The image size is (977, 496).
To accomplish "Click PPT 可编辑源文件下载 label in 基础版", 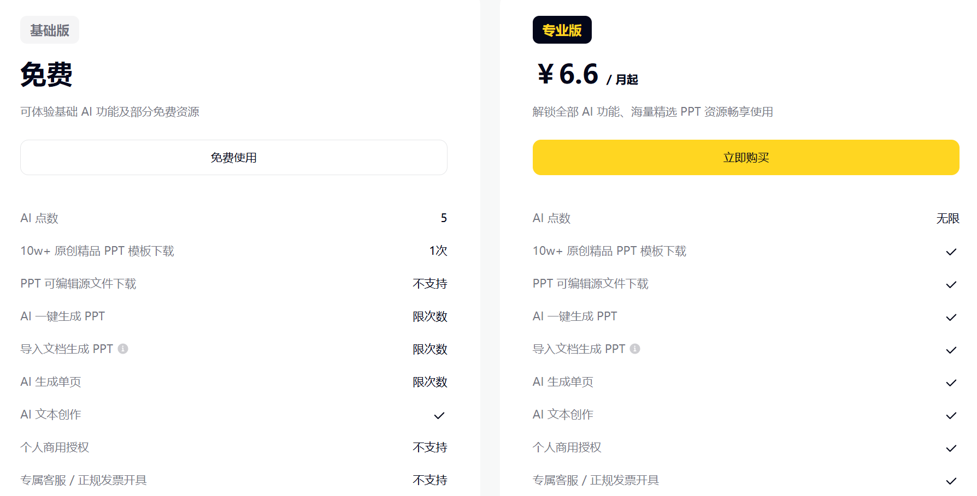I will point(78,284).
